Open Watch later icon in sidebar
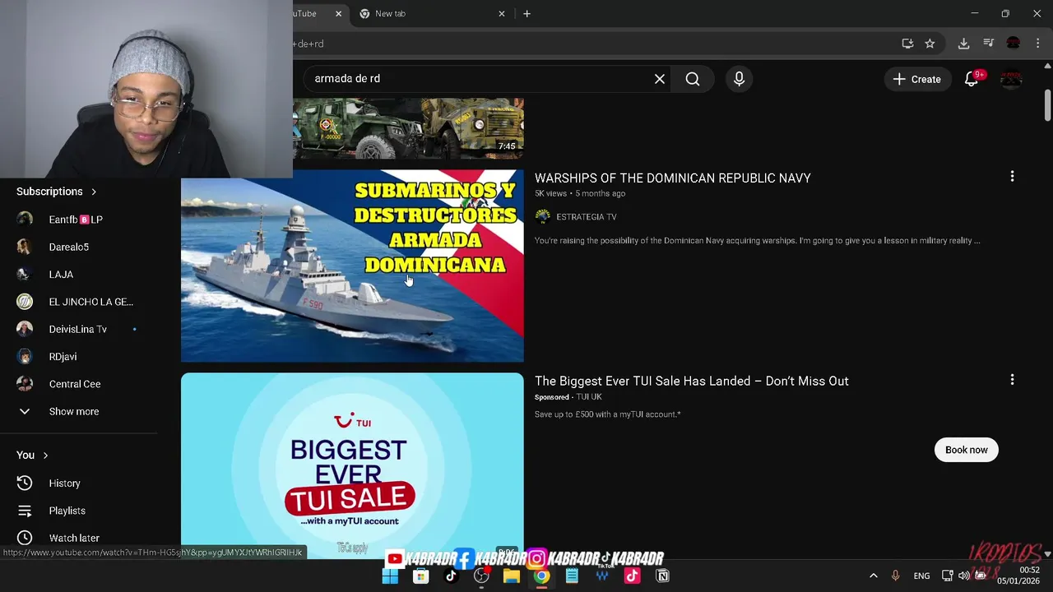This screenshot has height=592, width=1053. click(x=25, y=538)
